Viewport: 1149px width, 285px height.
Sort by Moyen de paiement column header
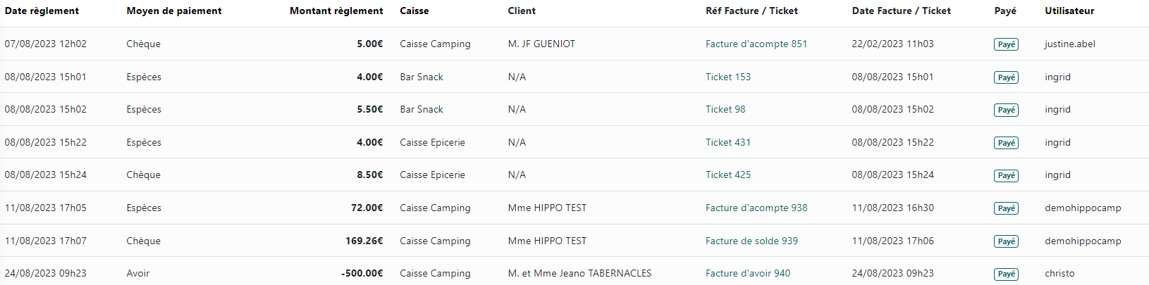click(x=173, y=11)
